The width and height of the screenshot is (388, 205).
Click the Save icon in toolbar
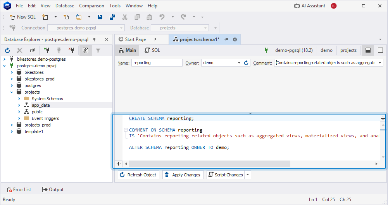[x=100, y=17]
